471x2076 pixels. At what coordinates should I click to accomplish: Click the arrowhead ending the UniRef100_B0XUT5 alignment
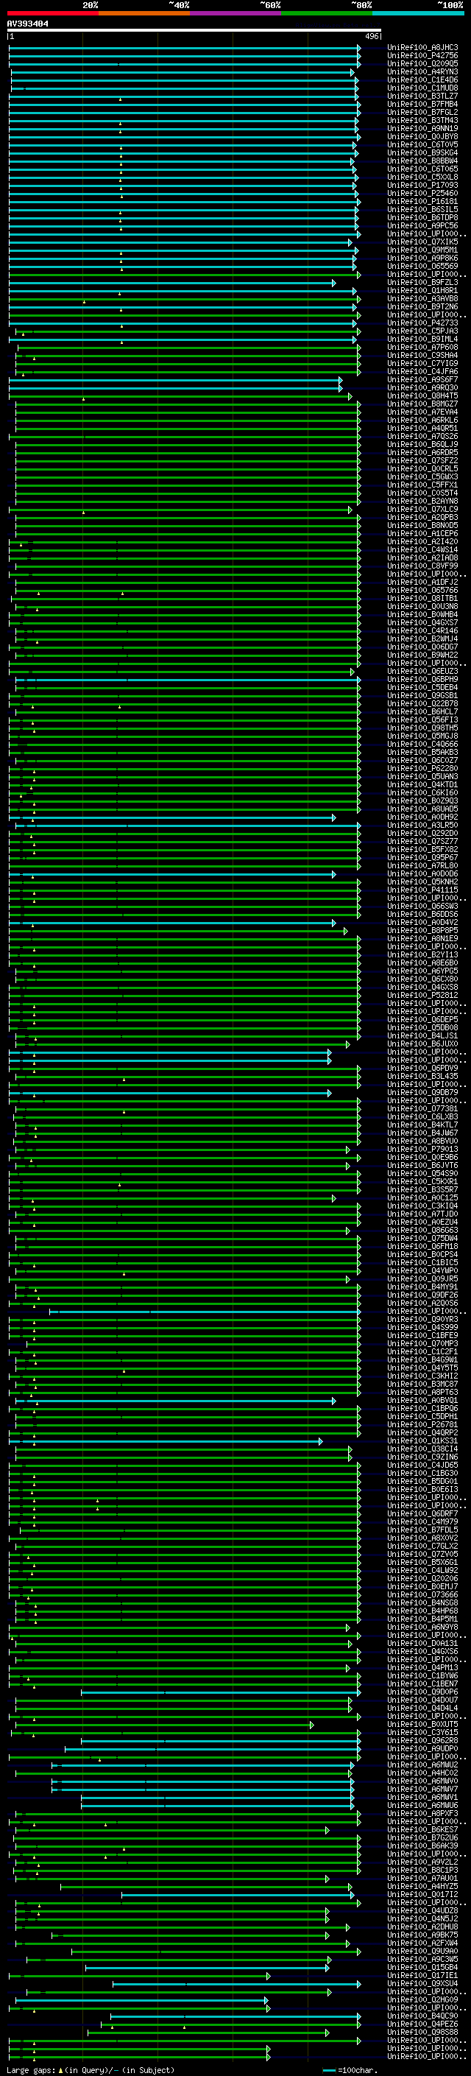tap(311, 1725)
